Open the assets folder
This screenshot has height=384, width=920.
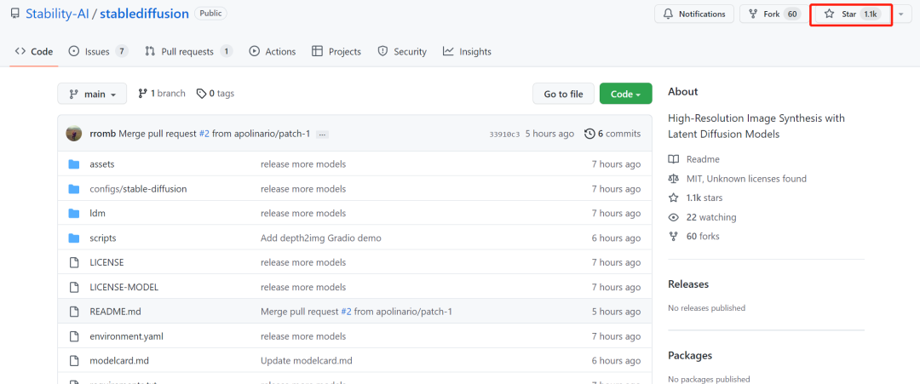point(102,164)
